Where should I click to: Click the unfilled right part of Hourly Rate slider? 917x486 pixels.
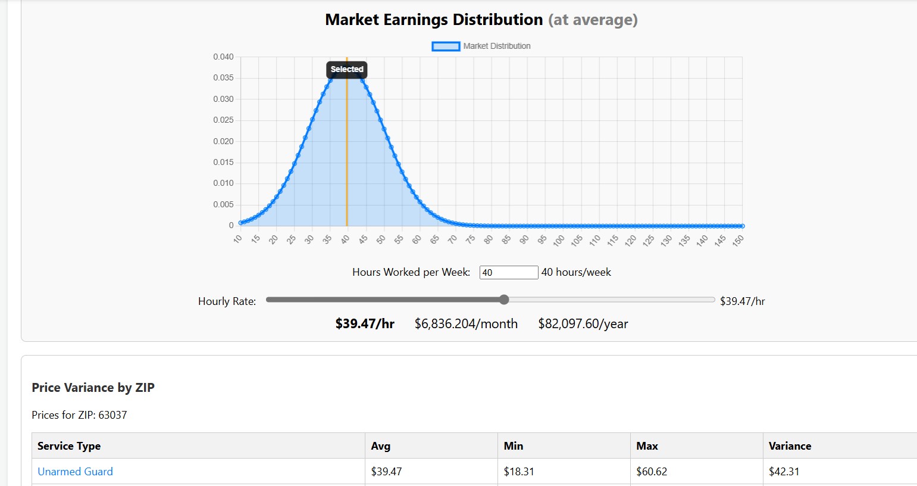(613, 300)
